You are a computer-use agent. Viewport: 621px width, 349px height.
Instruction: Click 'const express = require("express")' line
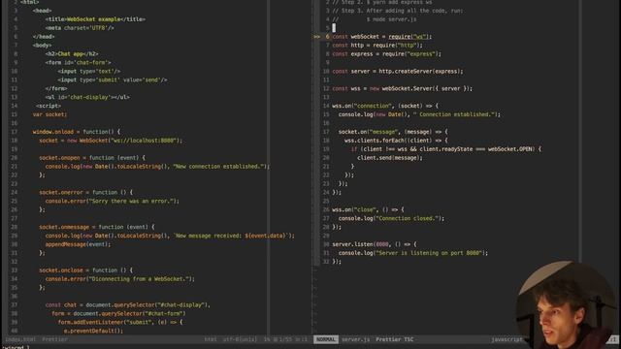coord(386,54)
